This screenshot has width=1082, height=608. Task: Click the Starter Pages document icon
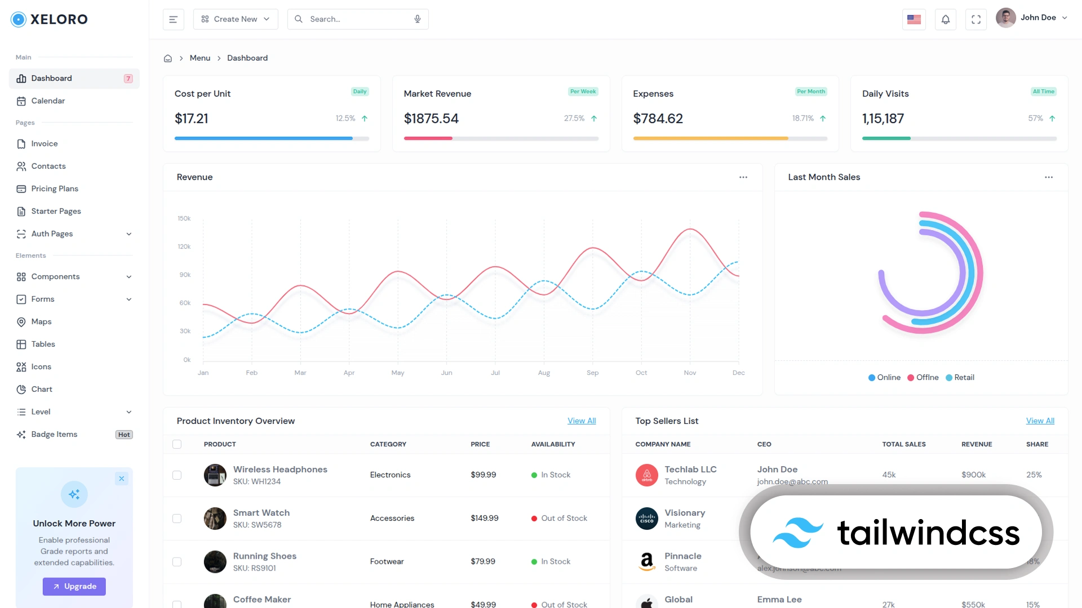(21, 211)
